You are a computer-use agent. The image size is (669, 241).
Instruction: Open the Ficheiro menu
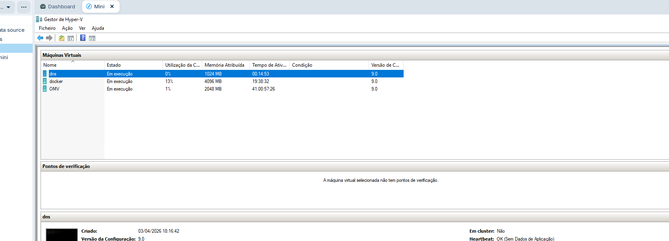47,28
